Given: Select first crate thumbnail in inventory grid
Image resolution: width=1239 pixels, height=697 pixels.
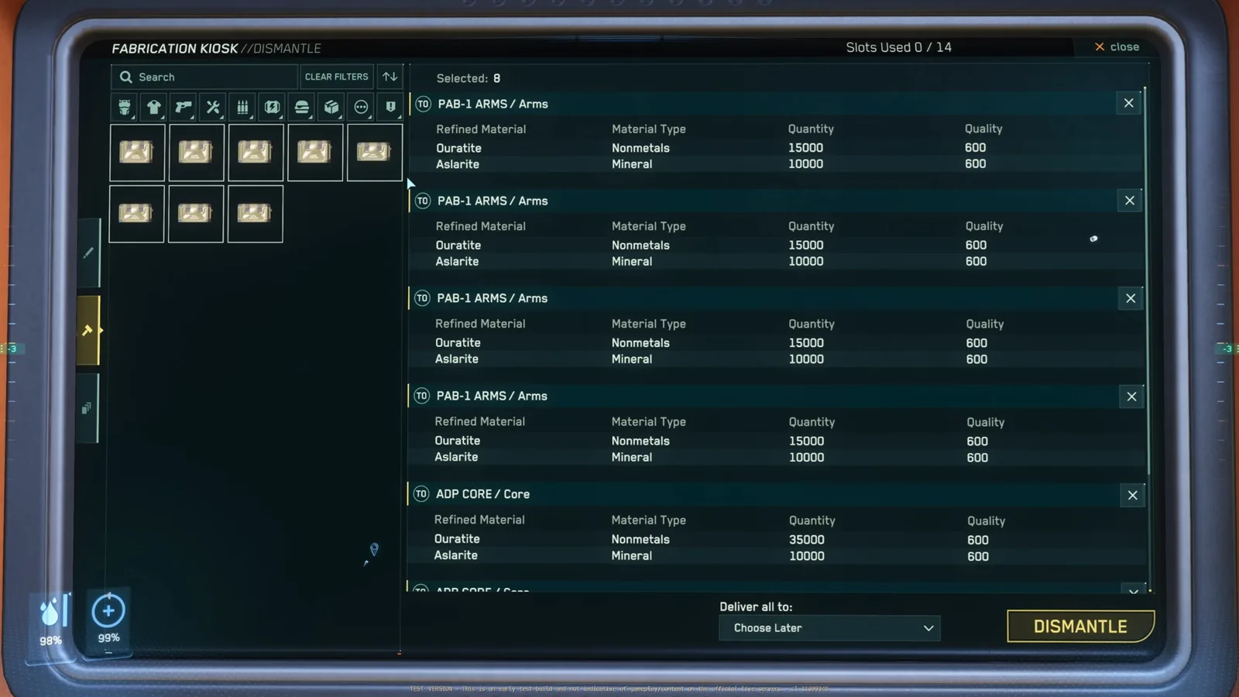Looking at the screenshot, I should pyautogui.click(x=137, y=153).
